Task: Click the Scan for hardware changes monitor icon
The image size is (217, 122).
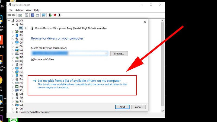Action: click(x=43, y=15)
